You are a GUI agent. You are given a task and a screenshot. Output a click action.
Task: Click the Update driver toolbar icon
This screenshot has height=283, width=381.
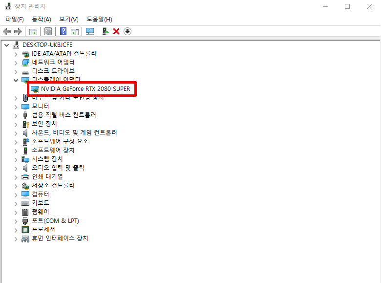106,31
